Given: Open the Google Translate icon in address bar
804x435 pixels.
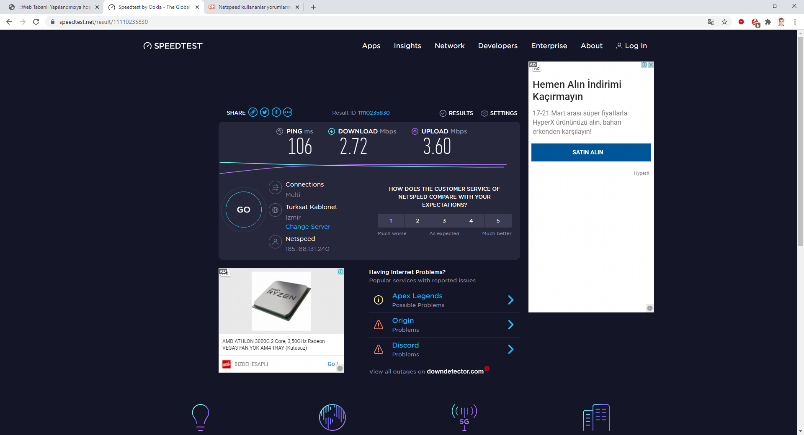Looking at the screenshot, I should [x=711, y=22].
